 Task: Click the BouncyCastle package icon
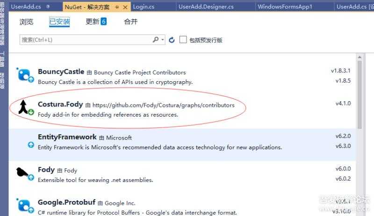[25, 75]
